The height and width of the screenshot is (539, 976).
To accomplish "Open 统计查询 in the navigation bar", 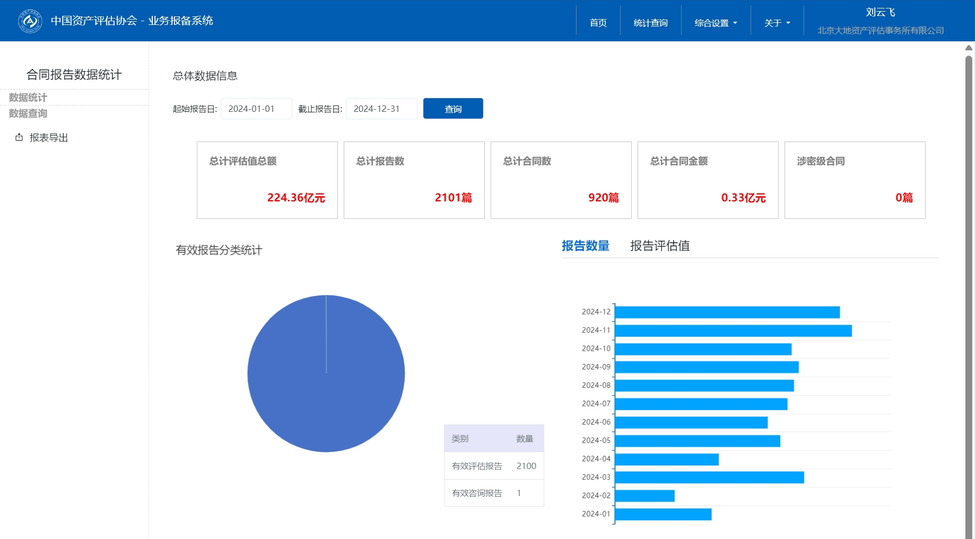I will click(650, 23).
